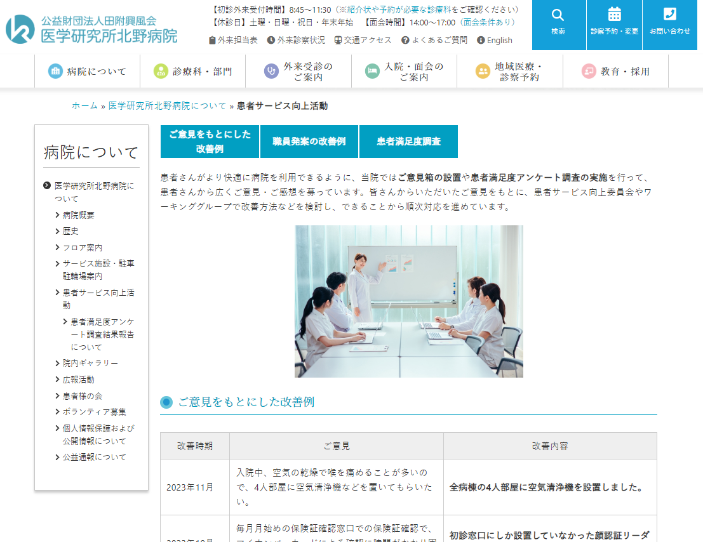Switch to the 職員発案の改善例 tab
The width and height of the screenshot is (703, 542).
click(x=309, y=141)
